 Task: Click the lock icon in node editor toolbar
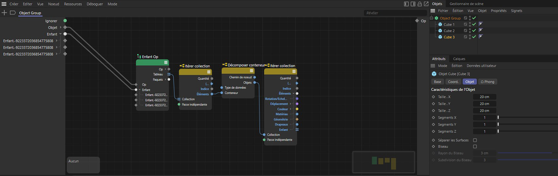[x=420, y=4]
